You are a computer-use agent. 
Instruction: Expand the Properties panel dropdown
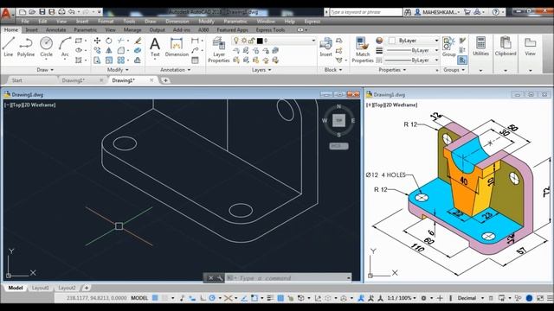pyautogui.click(x=392, y=70)
